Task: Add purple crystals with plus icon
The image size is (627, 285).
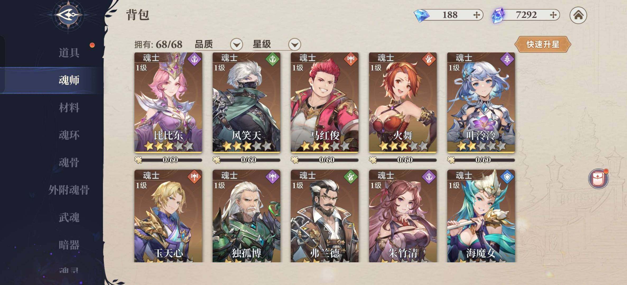Action: (x=553, y=15)
